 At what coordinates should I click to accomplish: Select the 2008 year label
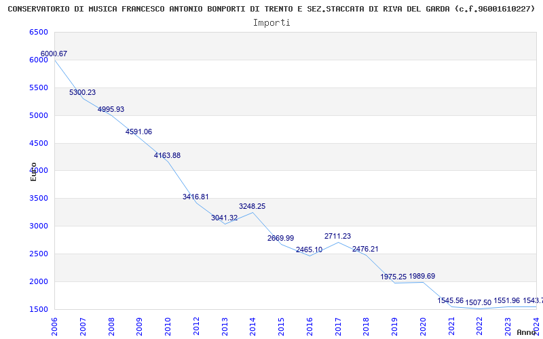[111, 327]
